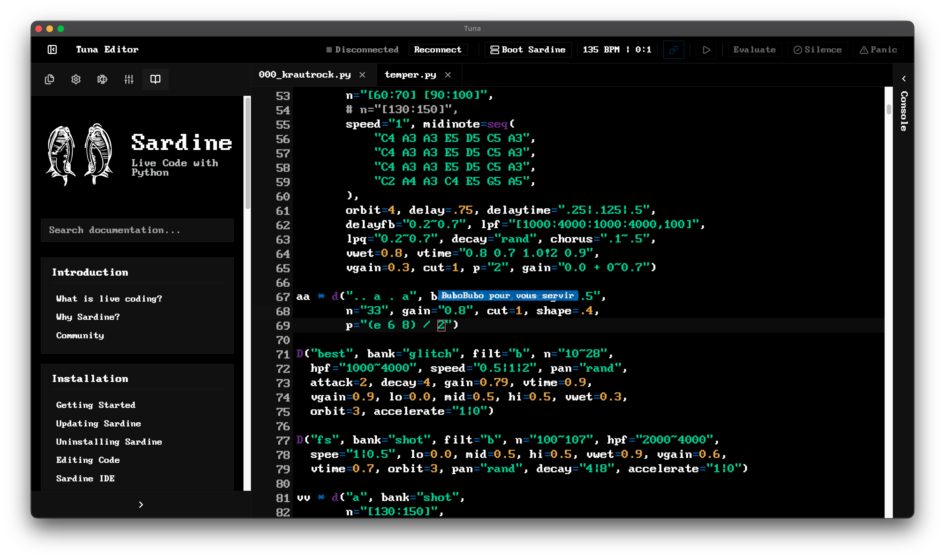Open the Why Sardine? documentation page
Screen dimensions: 945x559
click(88, 317)
